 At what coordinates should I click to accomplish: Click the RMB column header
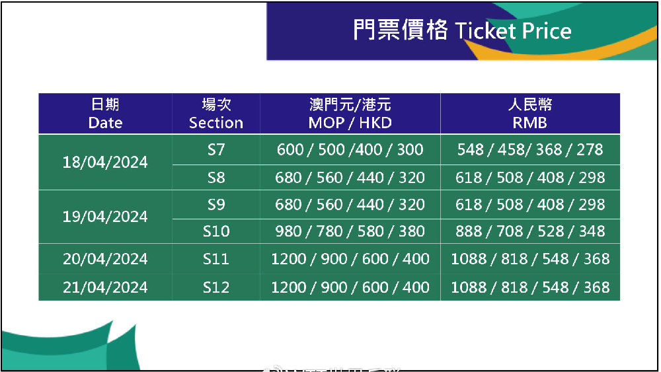530,114
